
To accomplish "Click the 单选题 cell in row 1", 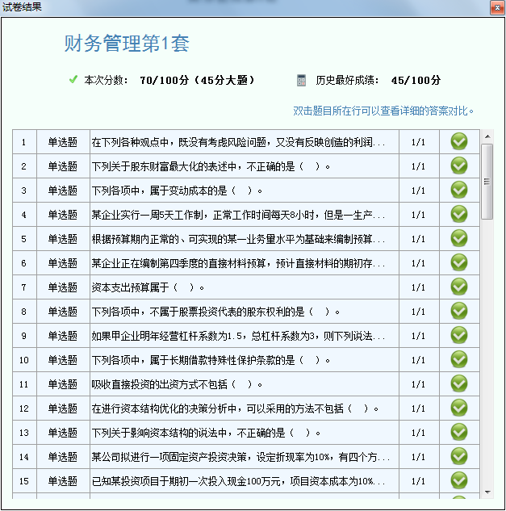I will 63,142.
